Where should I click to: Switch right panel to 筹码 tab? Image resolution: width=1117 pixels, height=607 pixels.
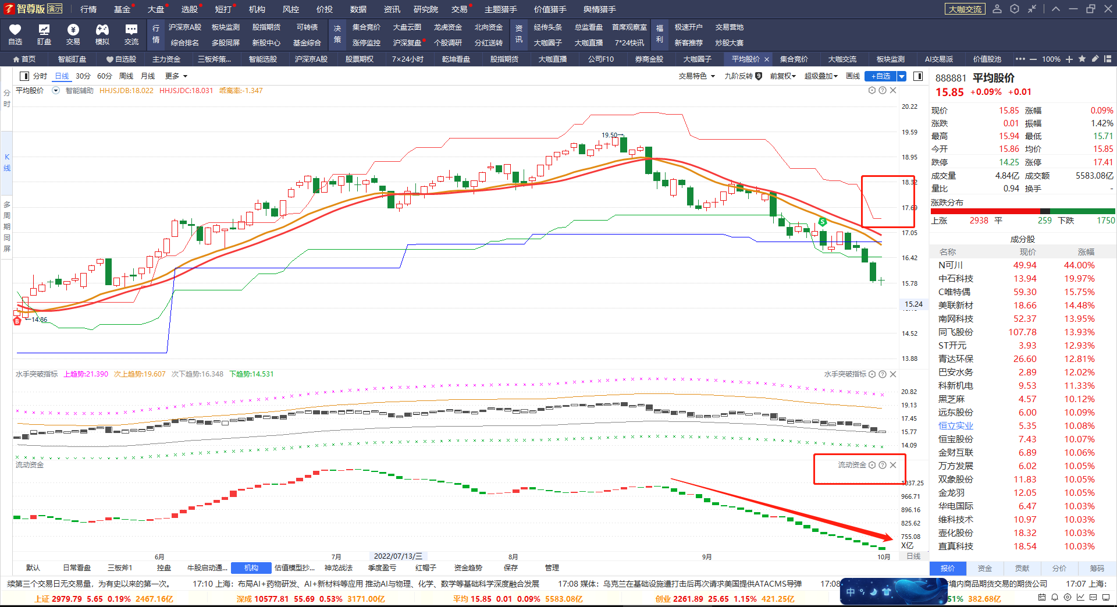tap(1097, 568)
